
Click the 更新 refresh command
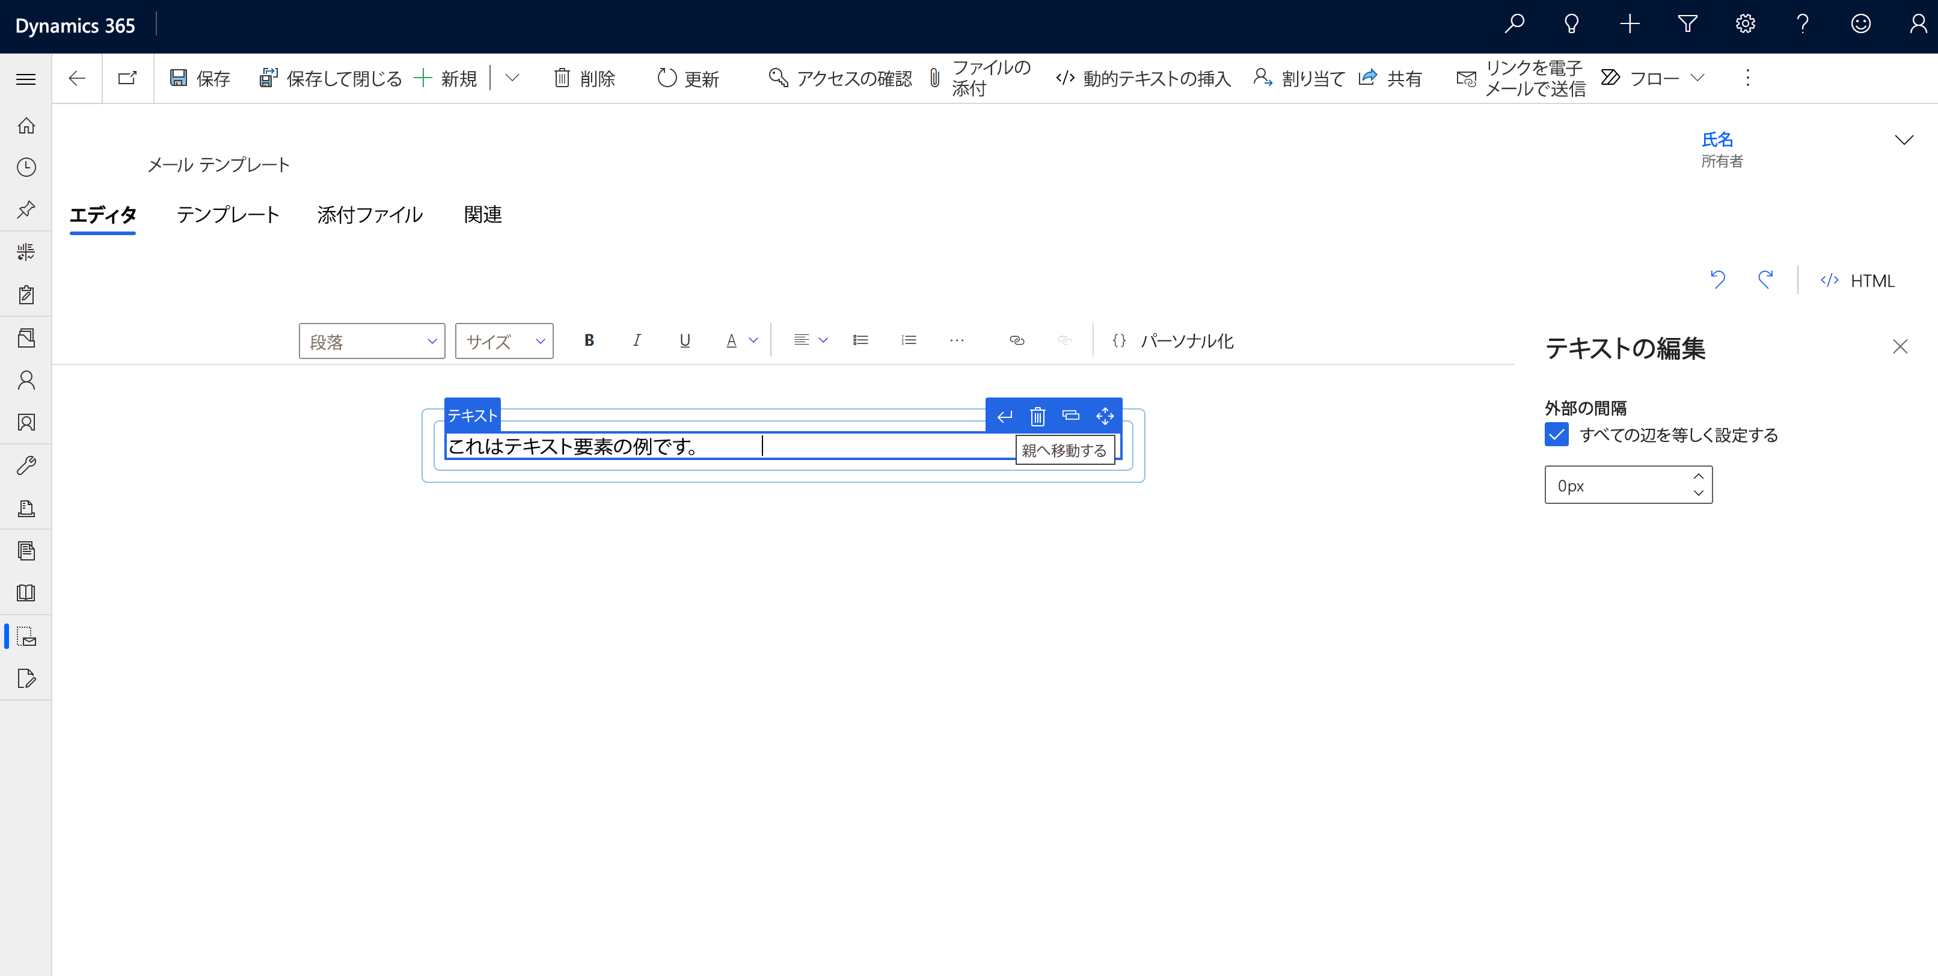688,78
